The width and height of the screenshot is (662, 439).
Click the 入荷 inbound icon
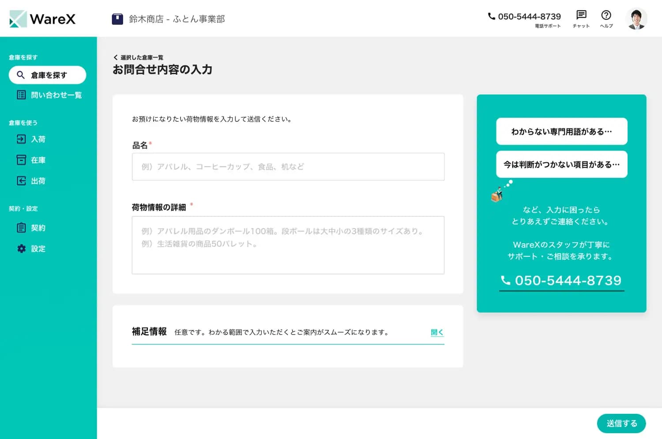[x=21, y=139]
